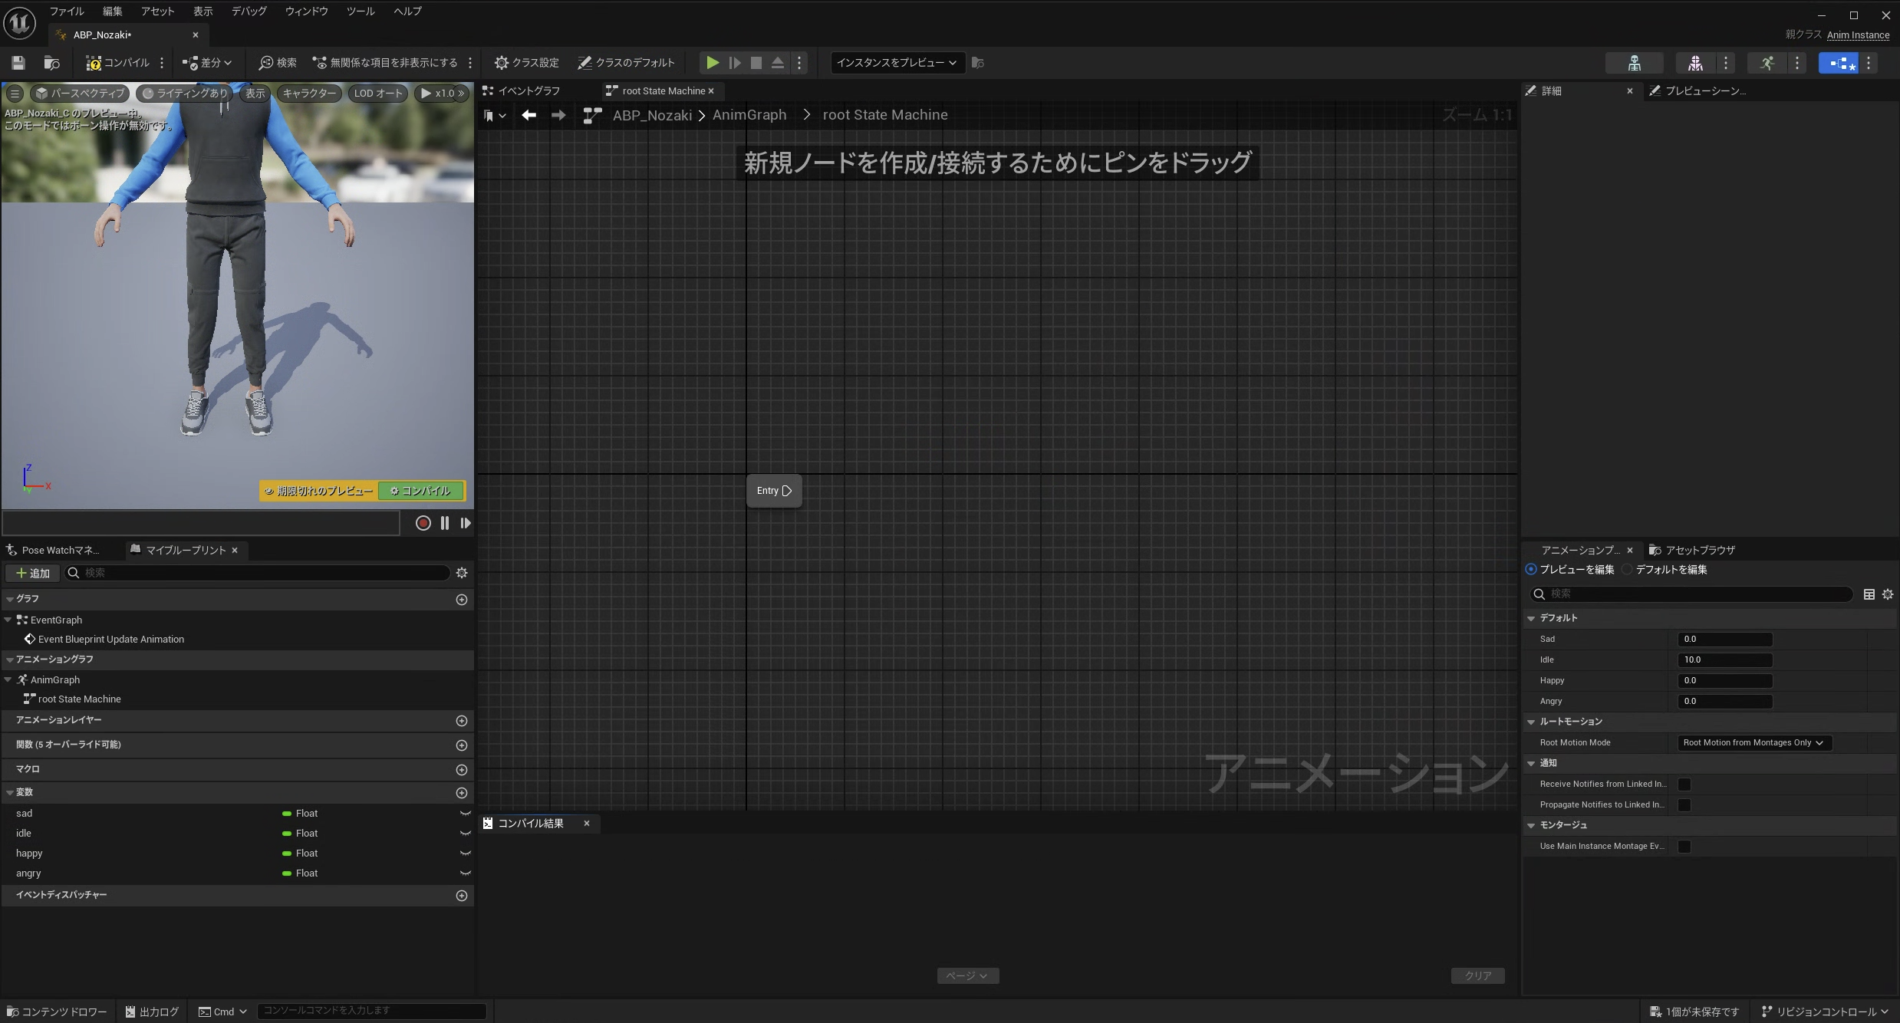1900x1023 pixels.
Task: Check Use Main Instance Montage Evaluation
Action: pos(1684,846)
